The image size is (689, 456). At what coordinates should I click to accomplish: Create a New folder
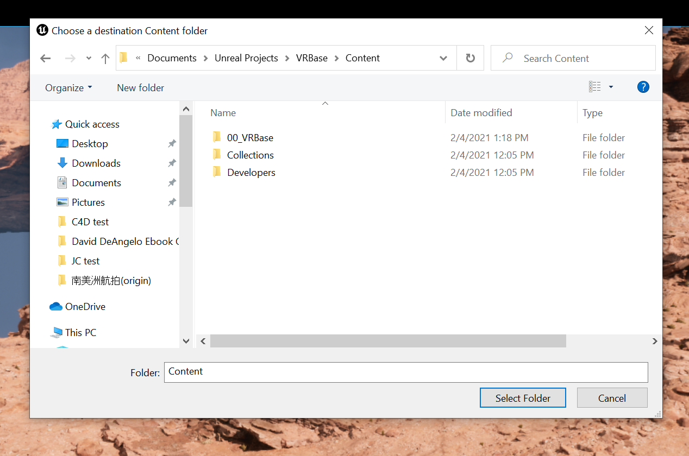140,87
